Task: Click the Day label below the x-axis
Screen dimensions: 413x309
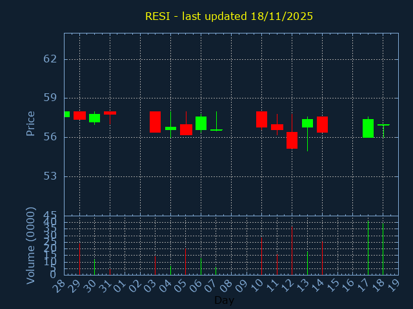Action: point(224,300)
